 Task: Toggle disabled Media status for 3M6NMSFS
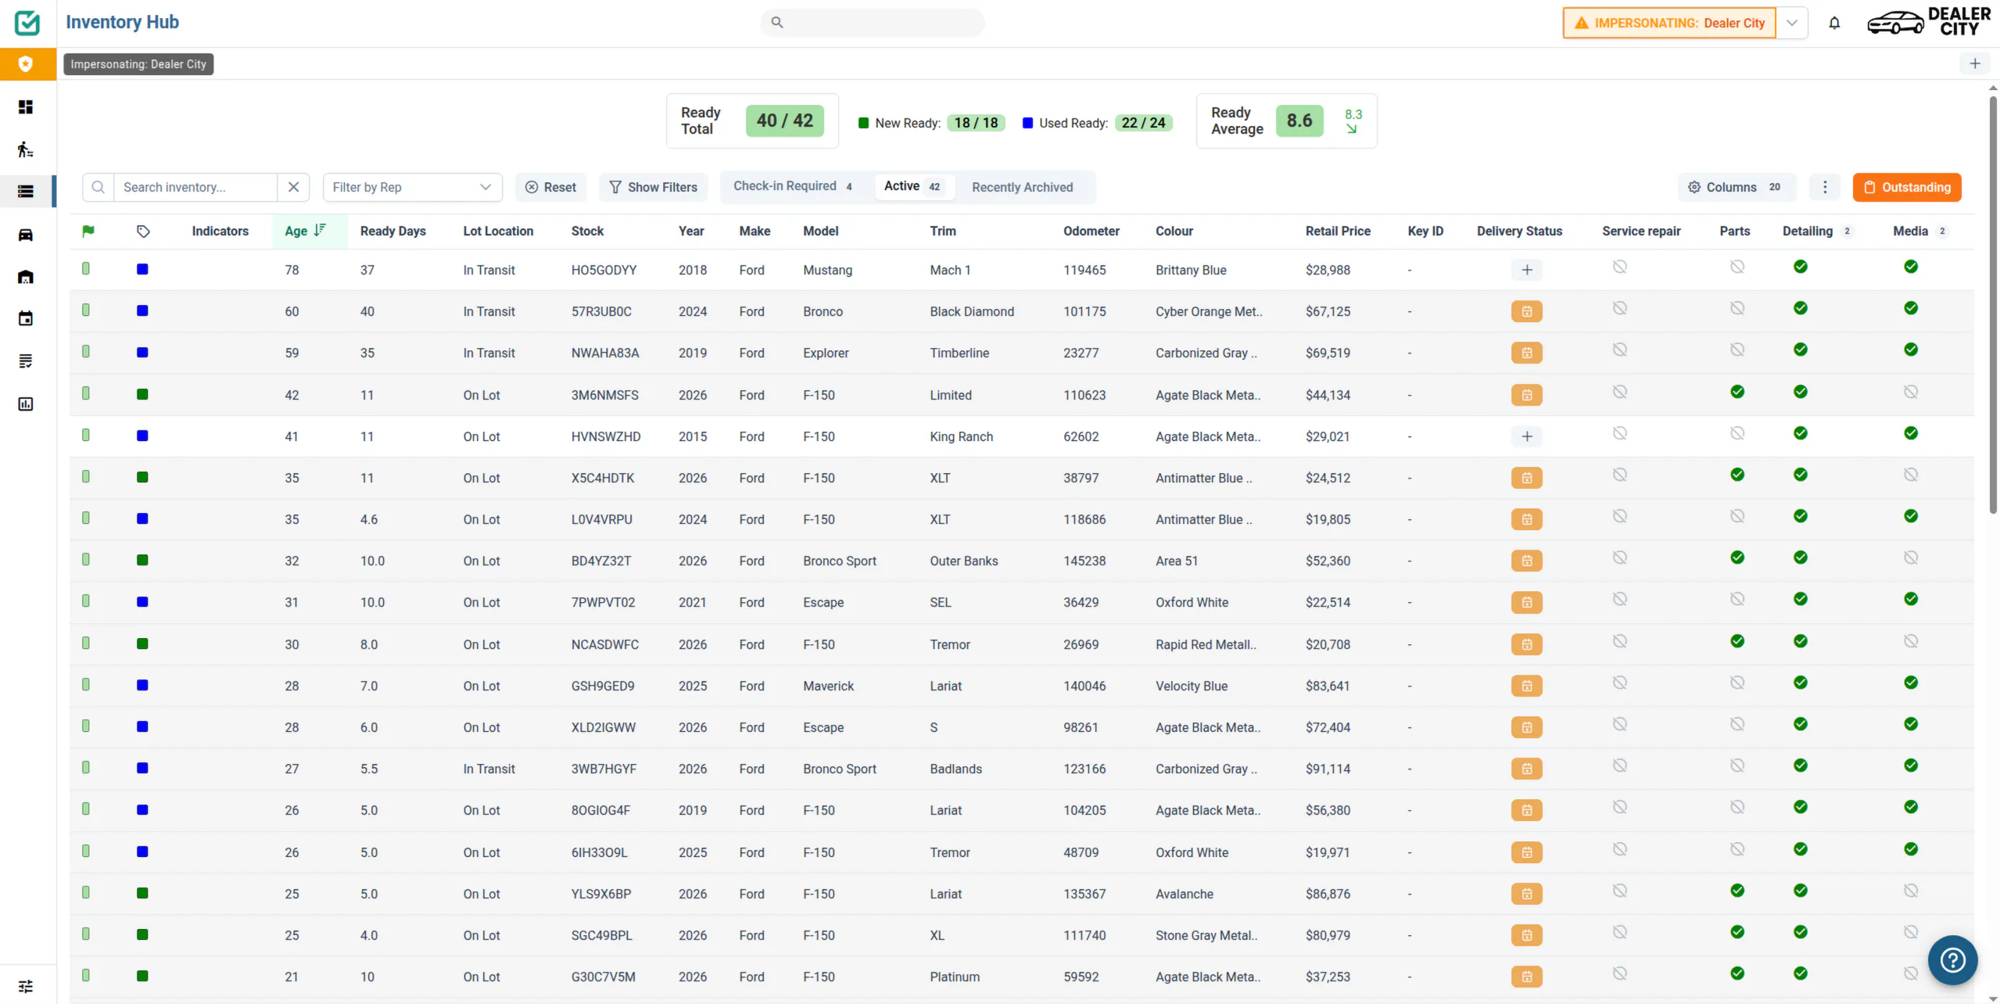click(1910, 392)
